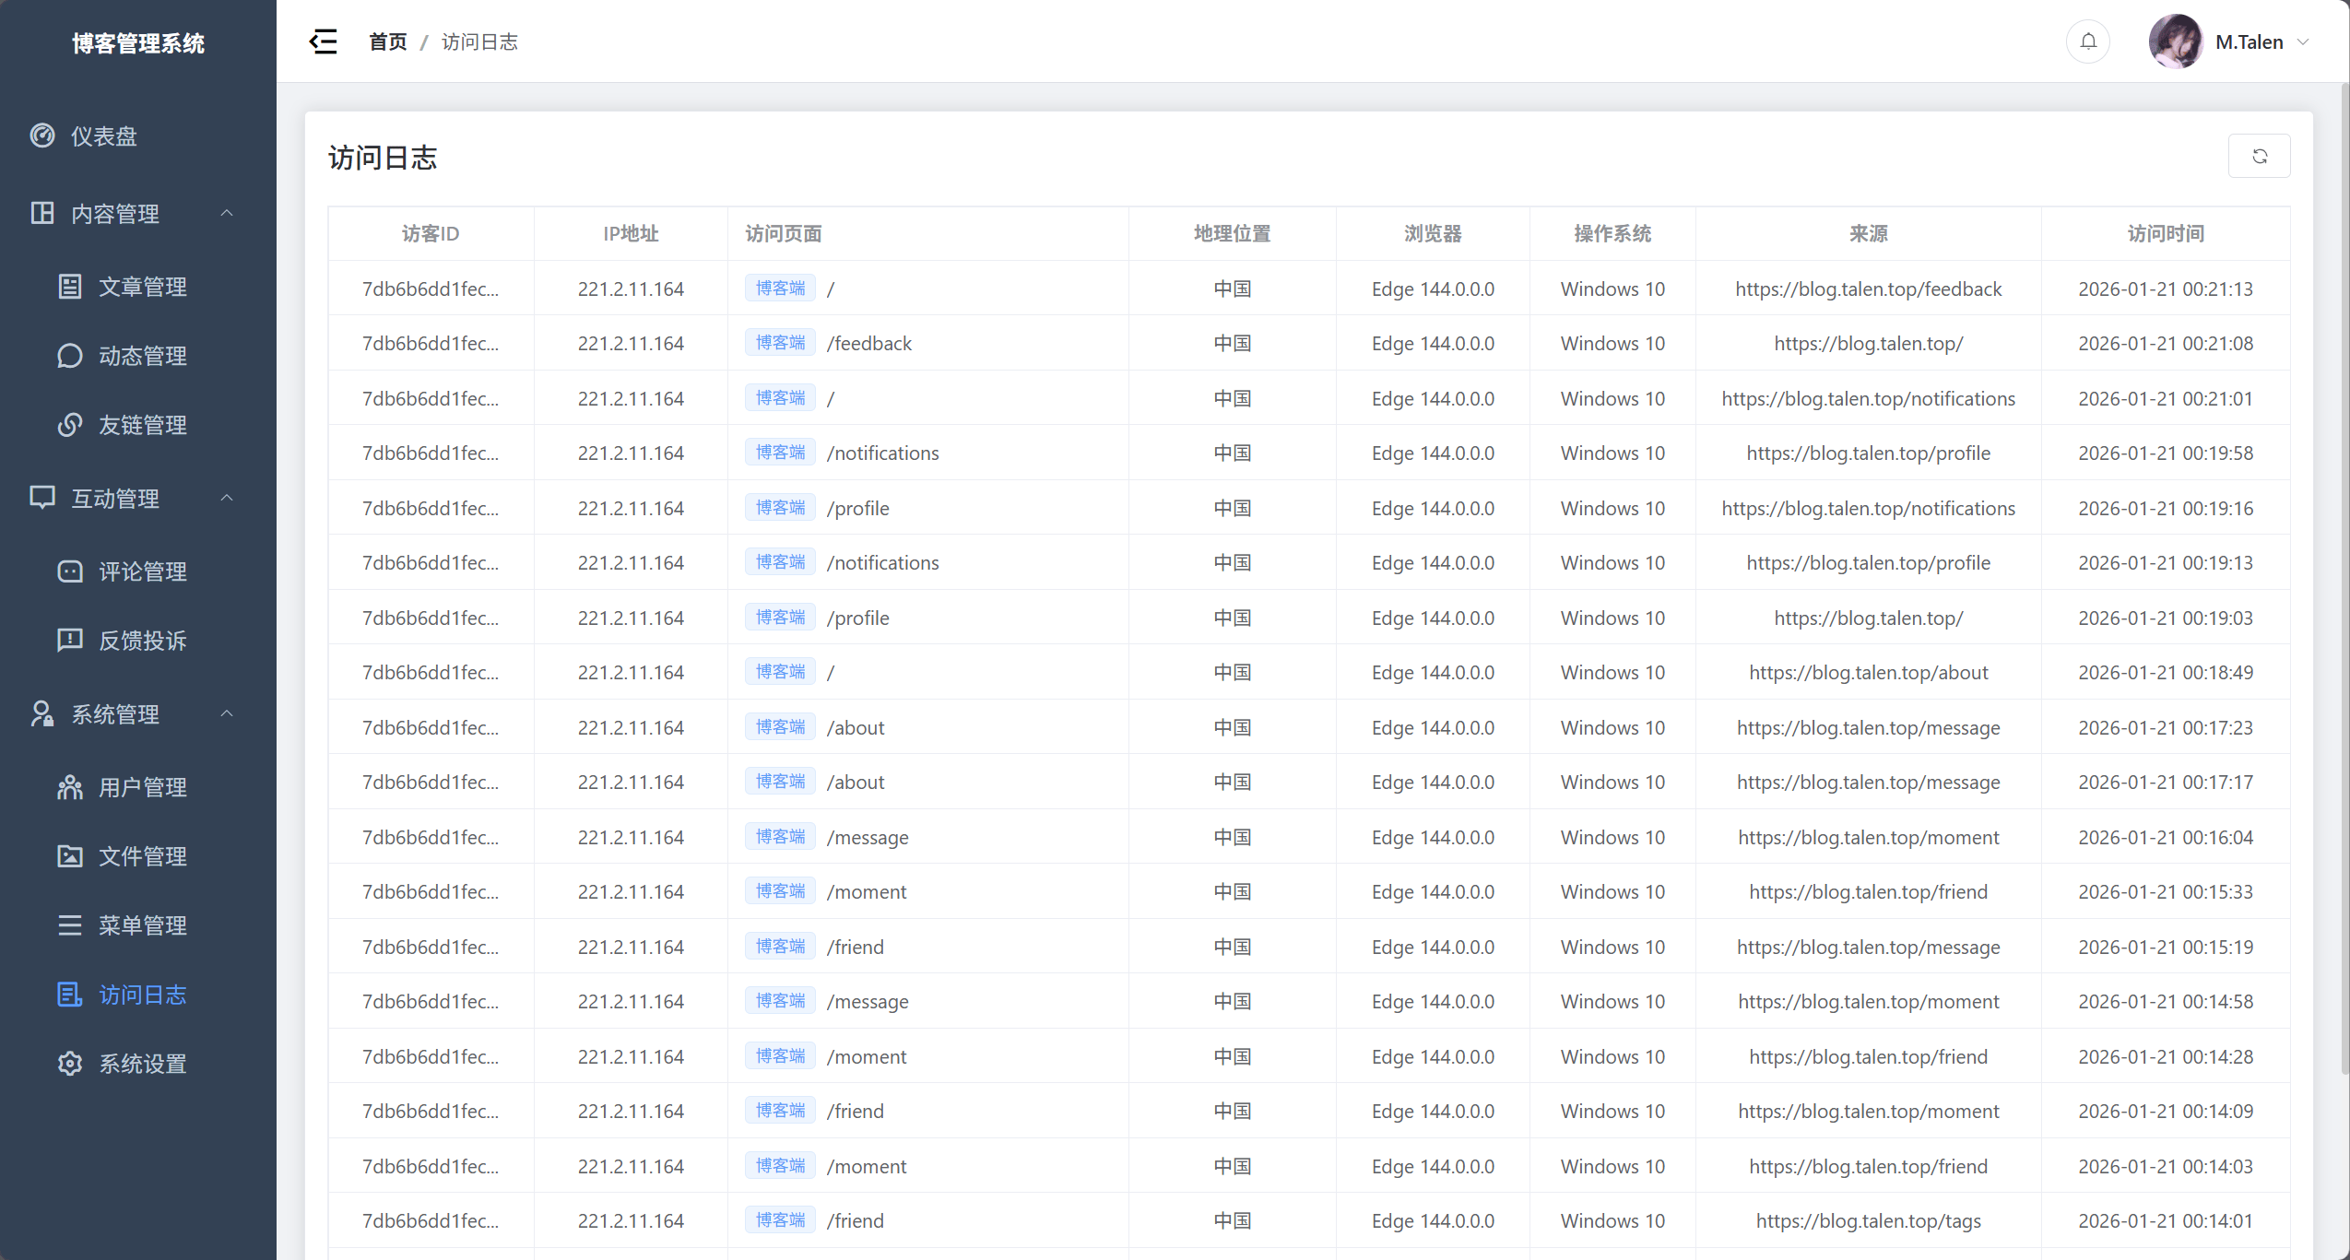Select 文章管理 in the sidebar
Screen dimensions: 2350x1260
141,287
